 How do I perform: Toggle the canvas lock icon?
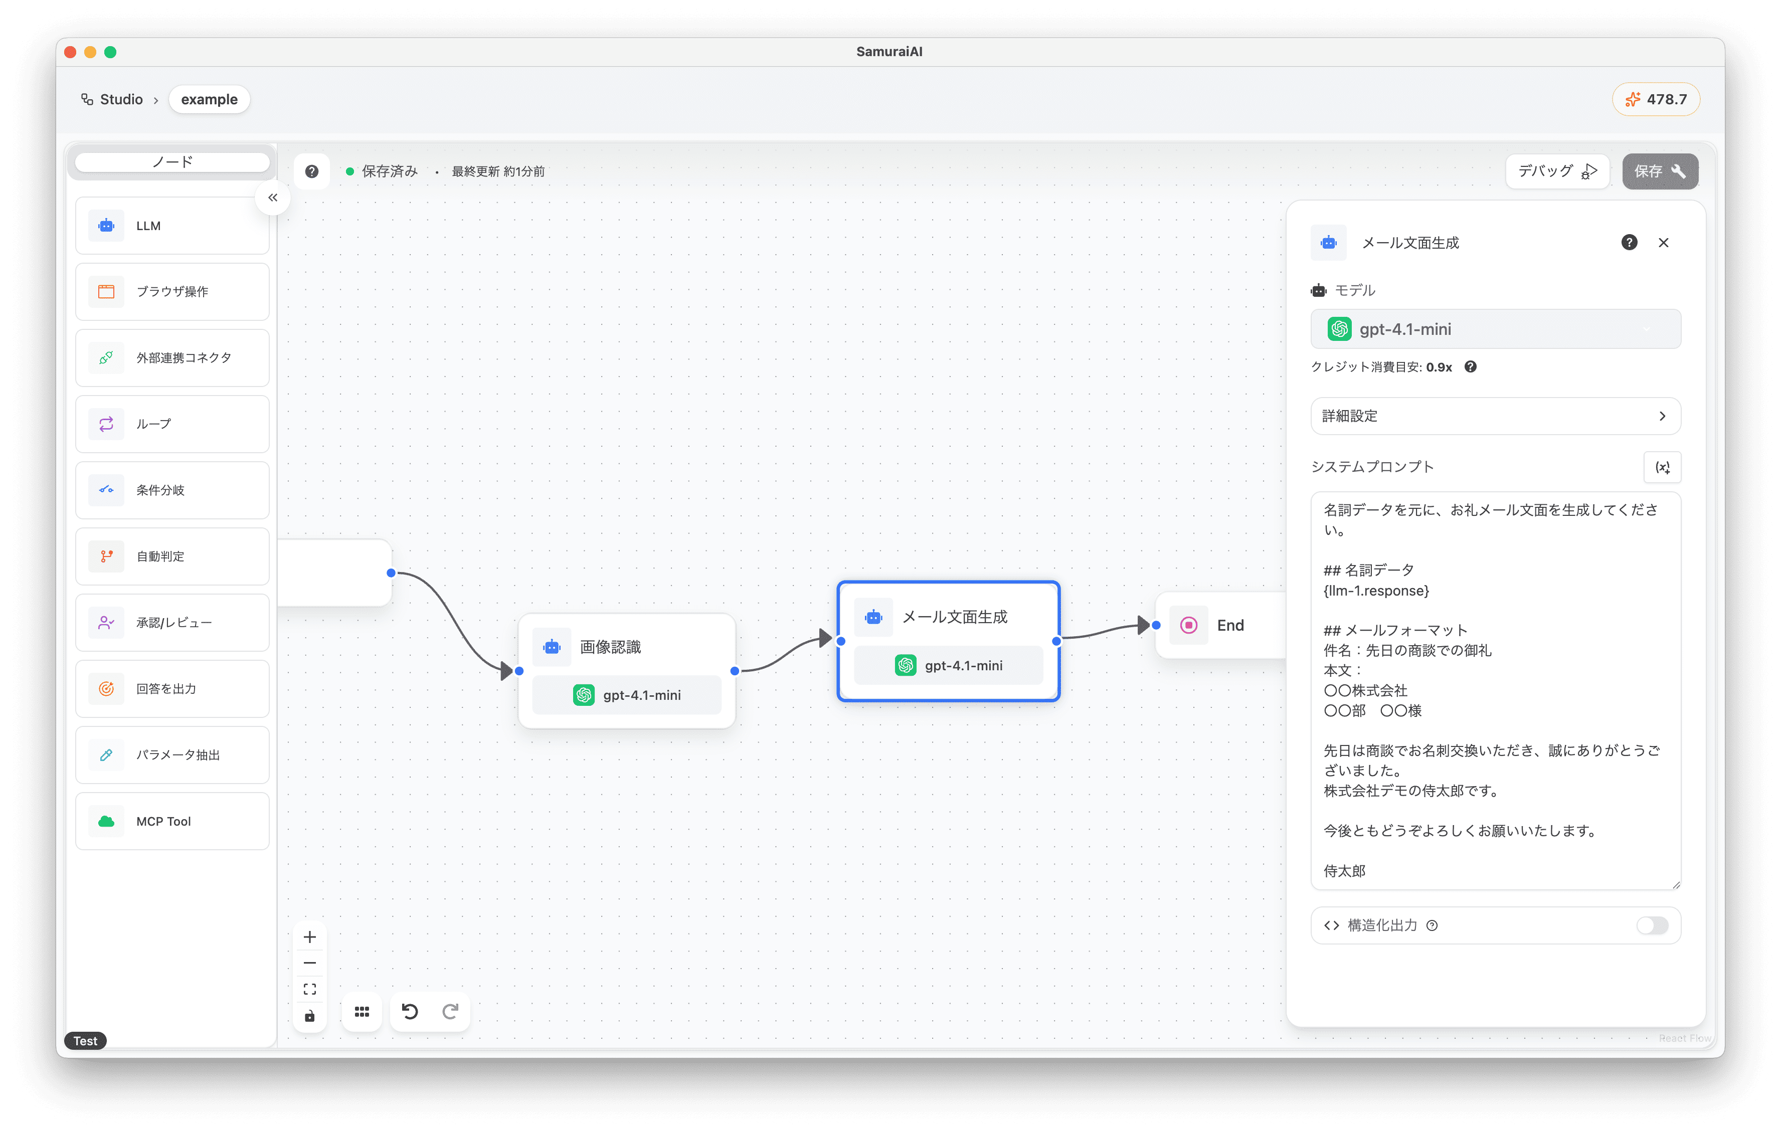310,1016
